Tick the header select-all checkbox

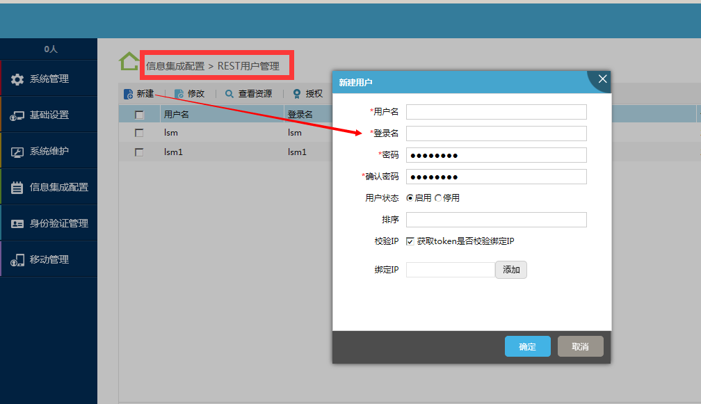[x=139, y=115]
